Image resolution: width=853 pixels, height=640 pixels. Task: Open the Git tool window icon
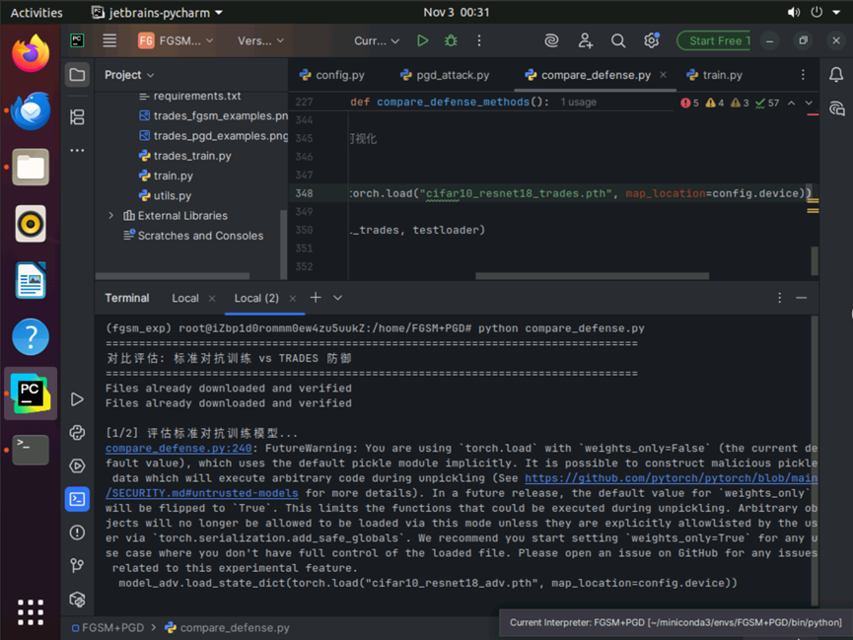pos(77,565)
